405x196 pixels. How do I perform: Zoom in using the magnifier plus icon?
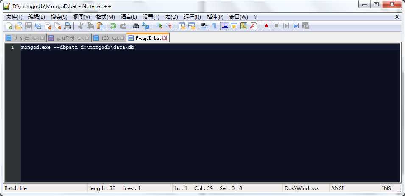[159, 26]
